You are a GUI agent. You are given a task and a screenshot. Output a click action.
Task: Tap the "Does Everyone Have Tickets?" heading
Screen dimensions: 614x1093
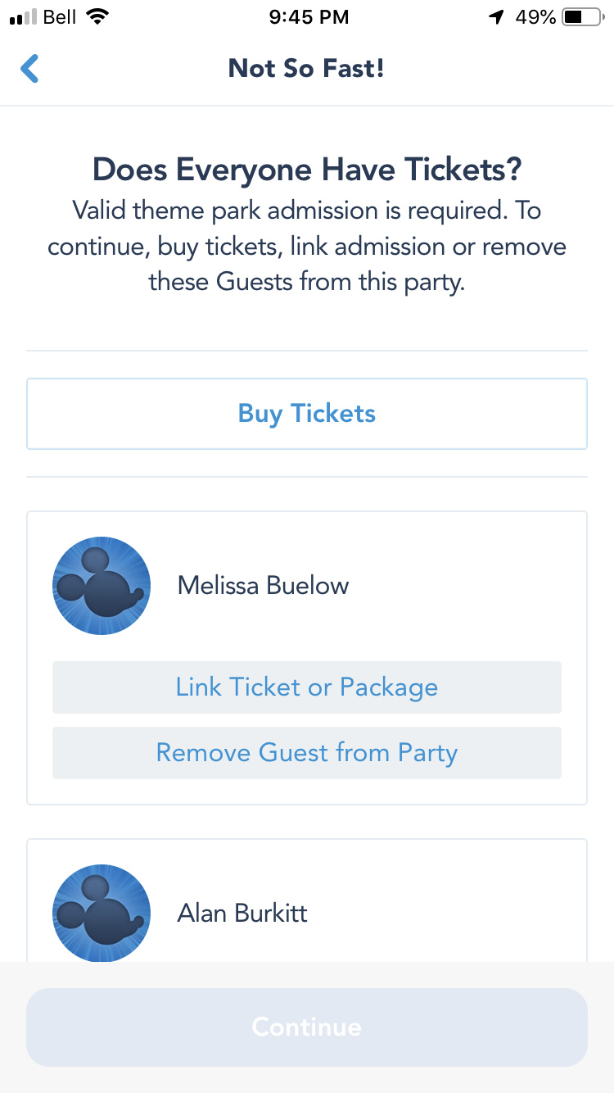point(307,170)
